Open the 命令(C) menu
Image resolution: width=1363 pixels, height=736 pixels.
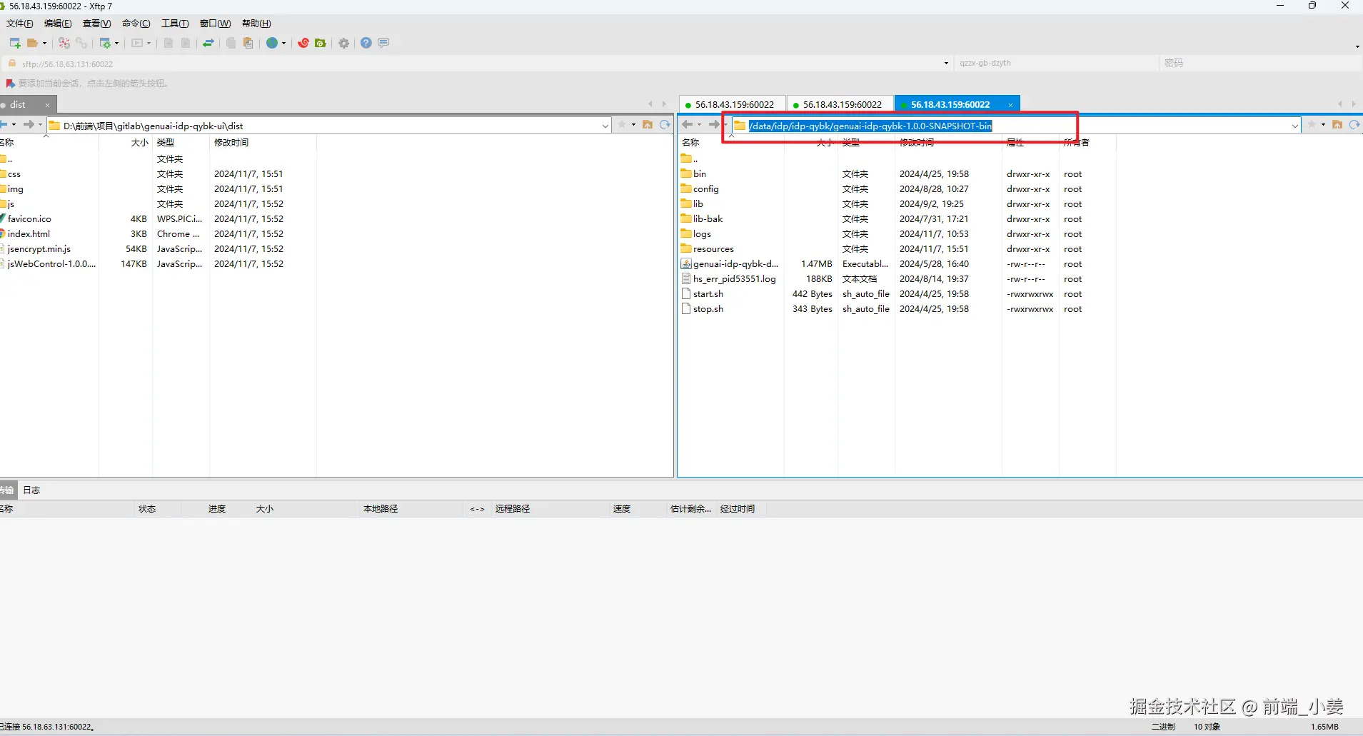(136, 24)
